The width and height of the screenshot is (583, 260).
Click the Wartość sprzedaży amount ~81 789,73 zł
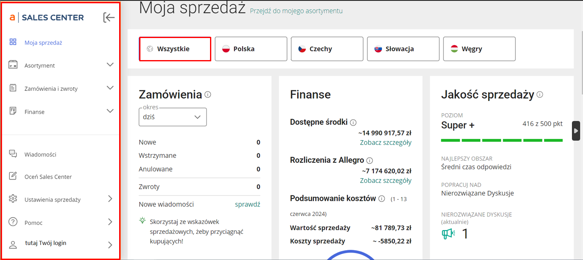click(x=391, y=228)
